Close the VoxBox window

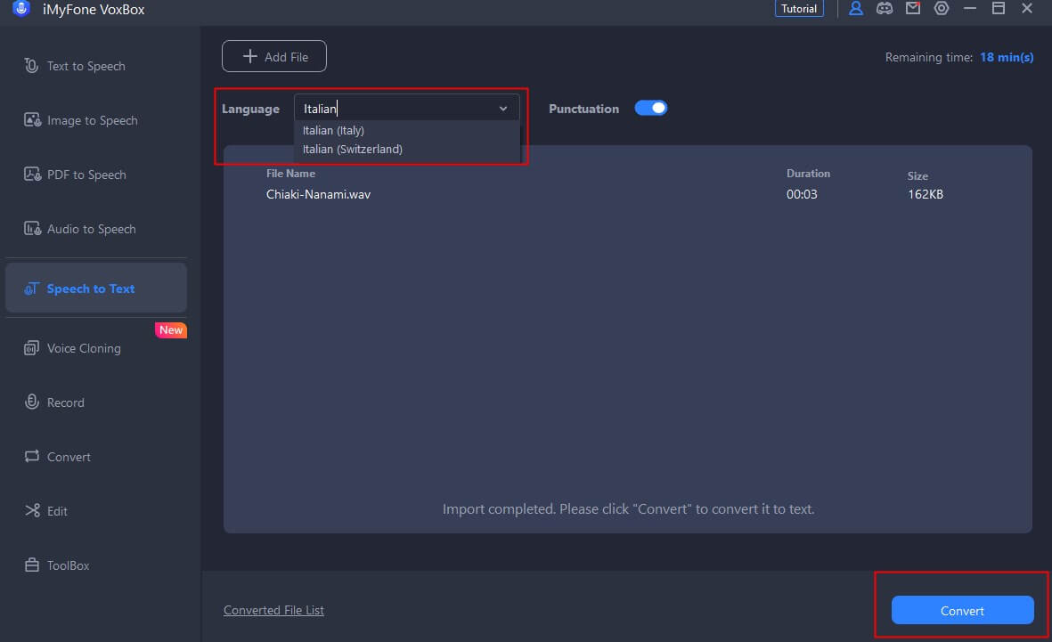[1026, 8]
